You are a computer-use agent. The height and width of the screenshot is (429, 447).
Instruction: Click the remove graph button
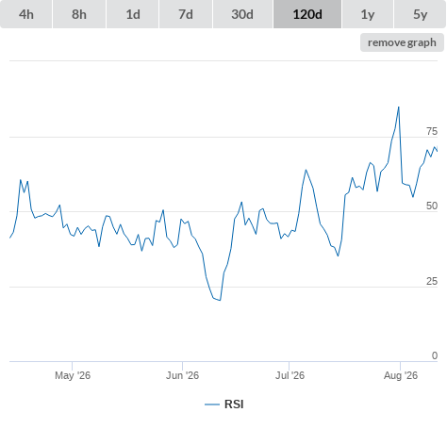tap(402, 42)
